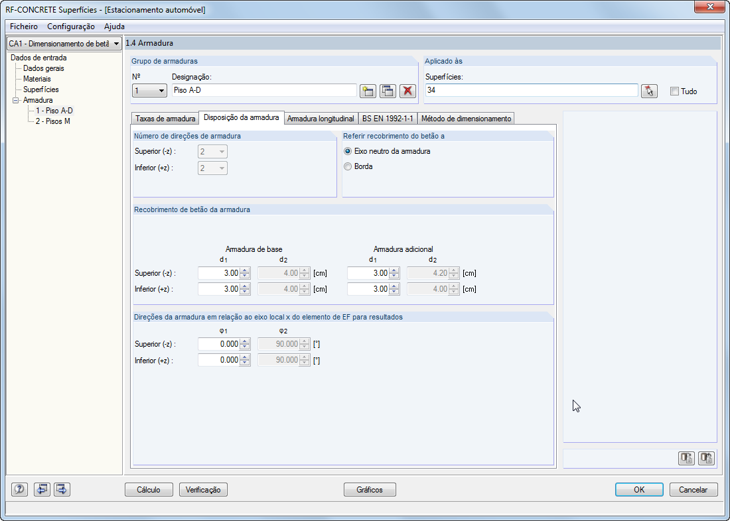Open the Configuração menu

tap(71, 27)
